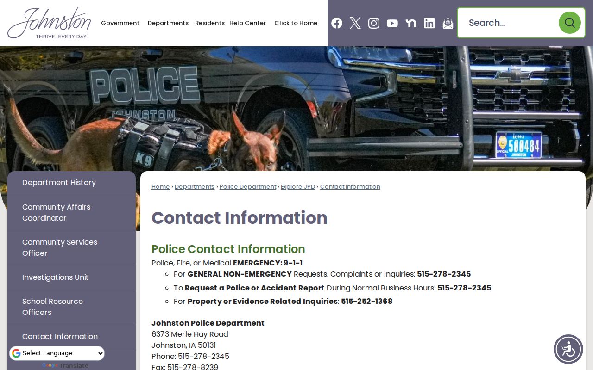Open School Resource Officers sidebar link
593x370 pixels.
tap(71, 307)
